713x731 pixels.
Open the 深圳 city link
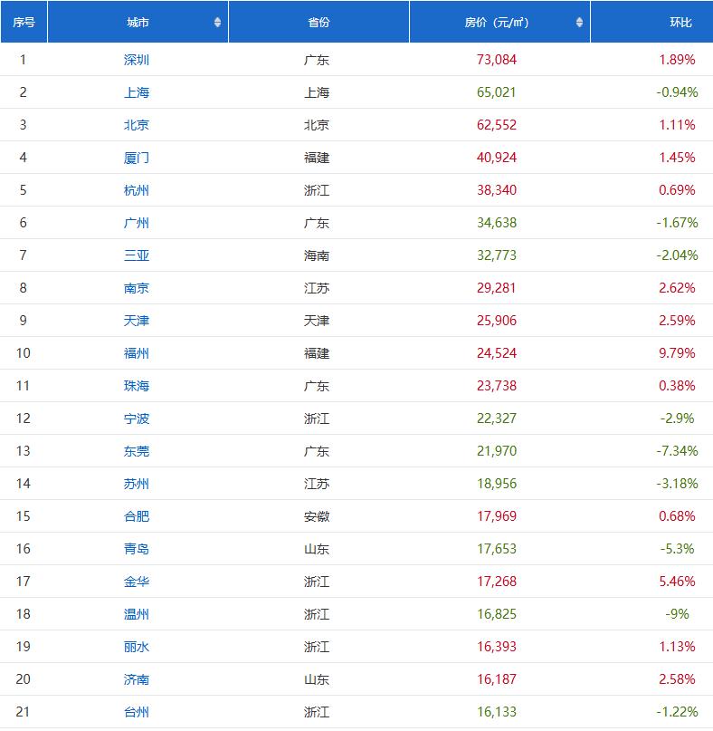137,60
